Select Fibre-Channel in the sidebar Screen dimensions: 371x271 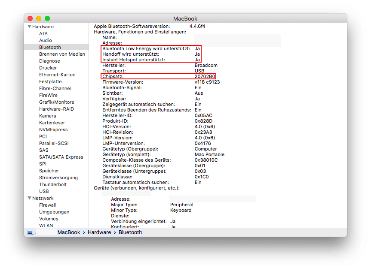tap(55, 88)
